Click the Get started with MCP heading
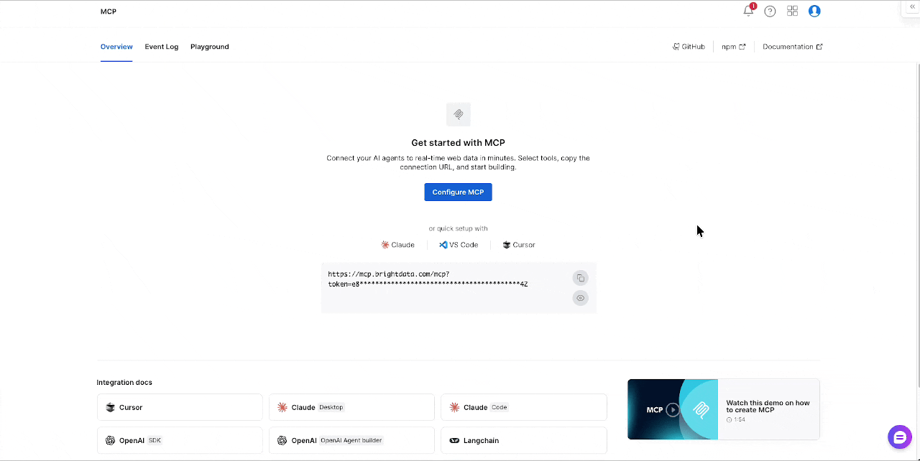The height and width of the screenshot is (461, 920). coord(458,143)
